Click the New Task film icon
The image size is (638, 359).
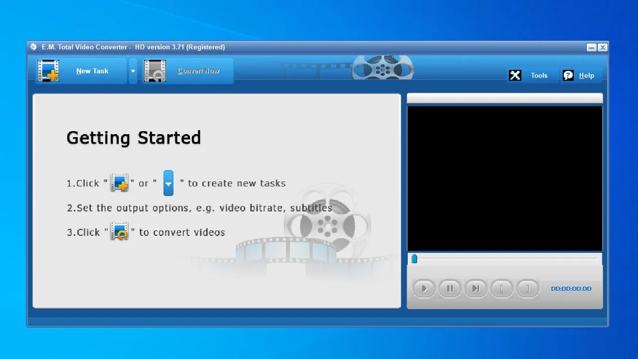48,71
